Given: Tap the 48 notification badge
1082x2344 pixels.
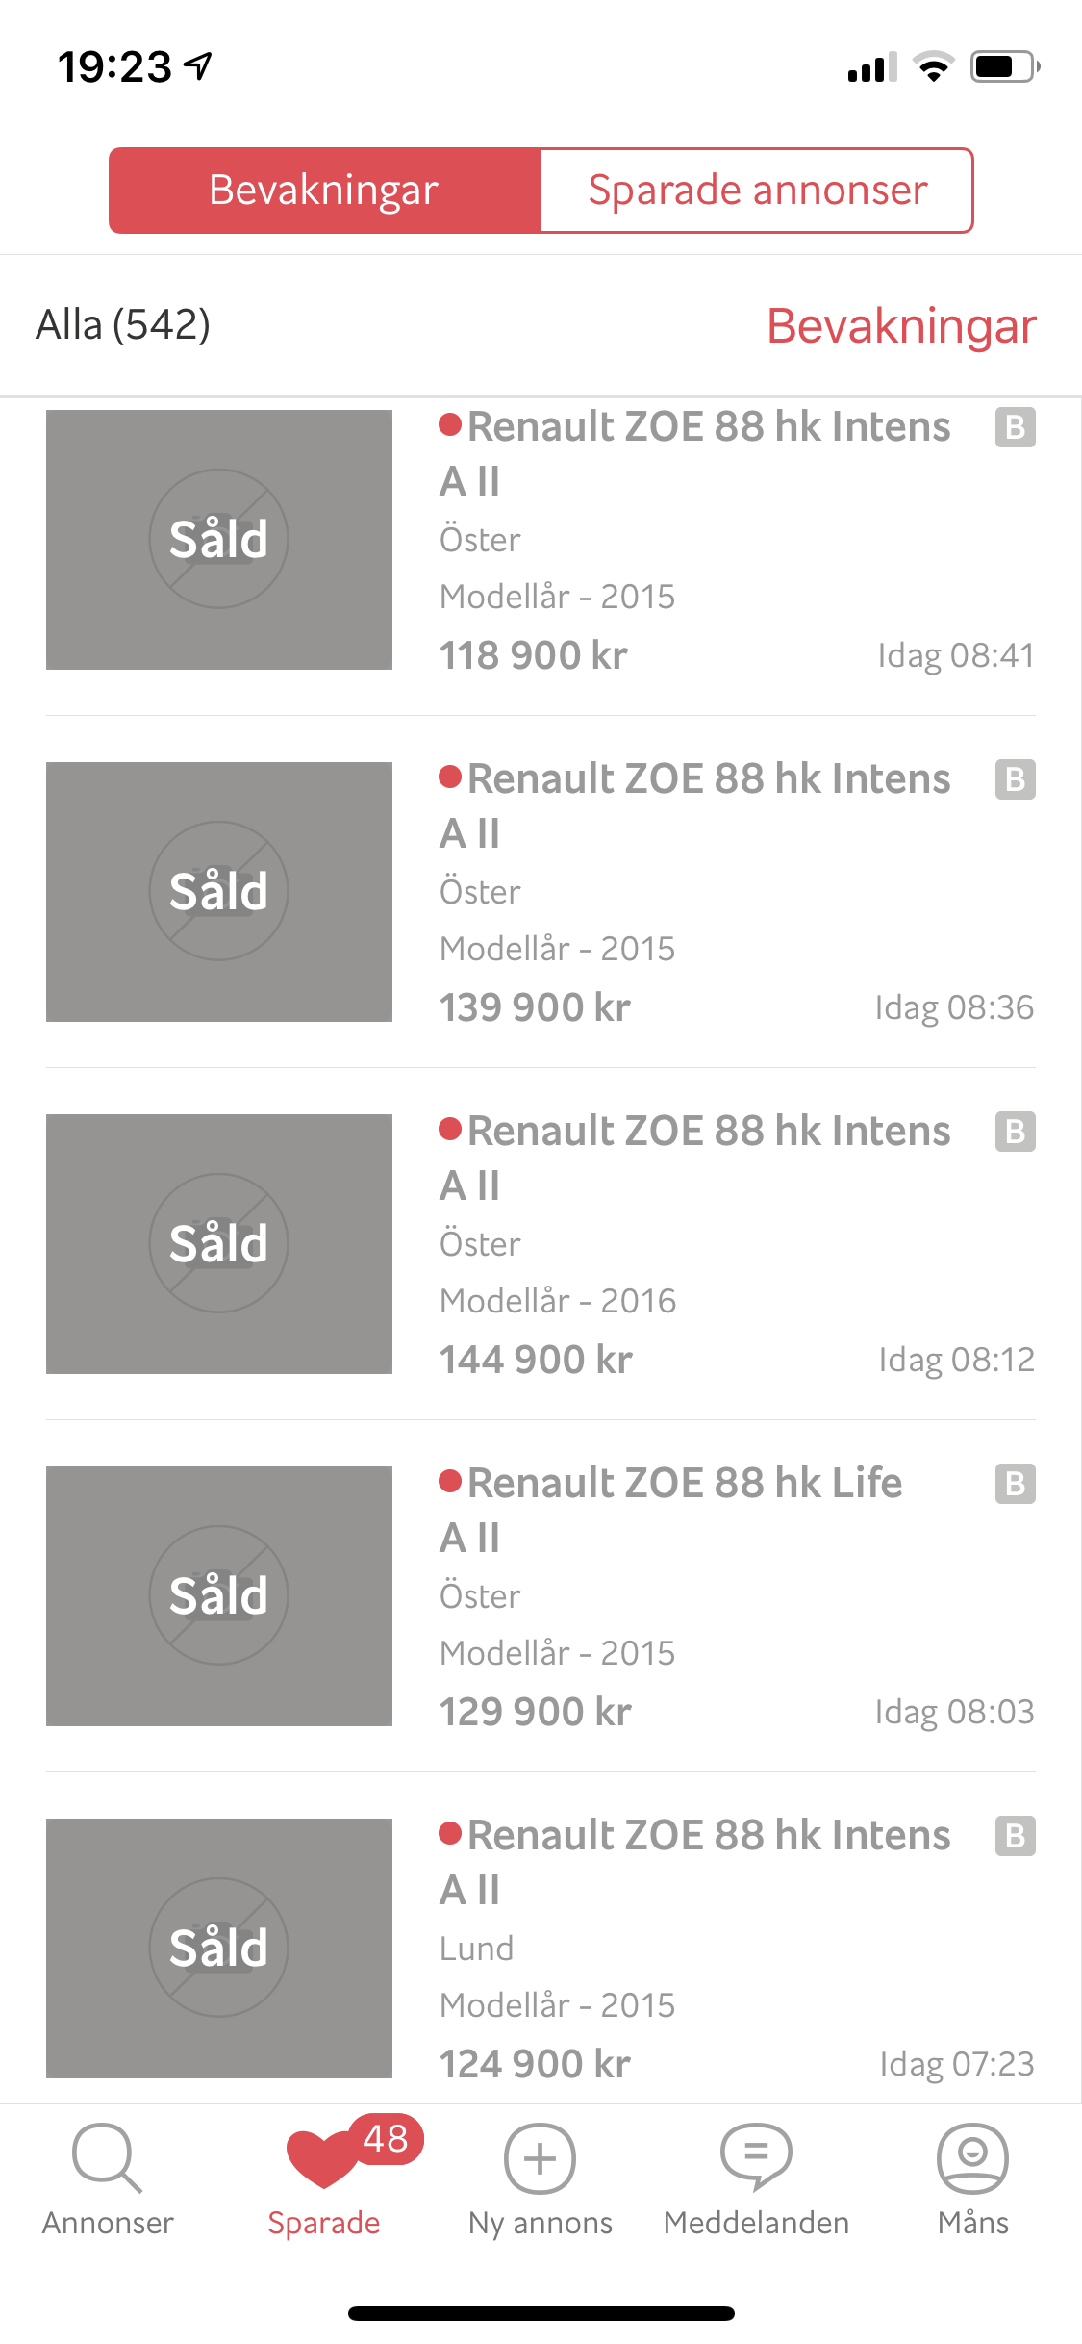Looking at the screenshot, I should (386, 2139).
